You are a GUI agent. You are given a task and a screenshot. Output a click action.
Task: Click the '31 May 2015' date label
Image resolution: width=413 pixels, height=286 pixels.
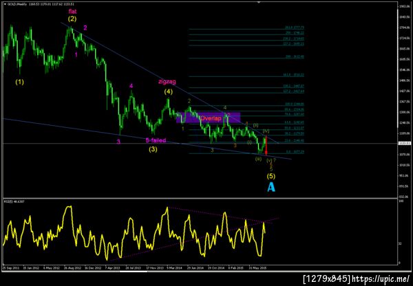[x=257, y=268]
